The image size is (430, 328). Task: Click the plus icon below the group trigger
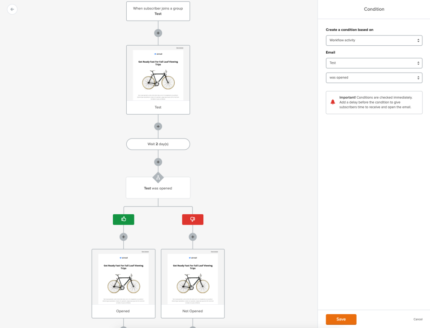click(x=158, y=33)
